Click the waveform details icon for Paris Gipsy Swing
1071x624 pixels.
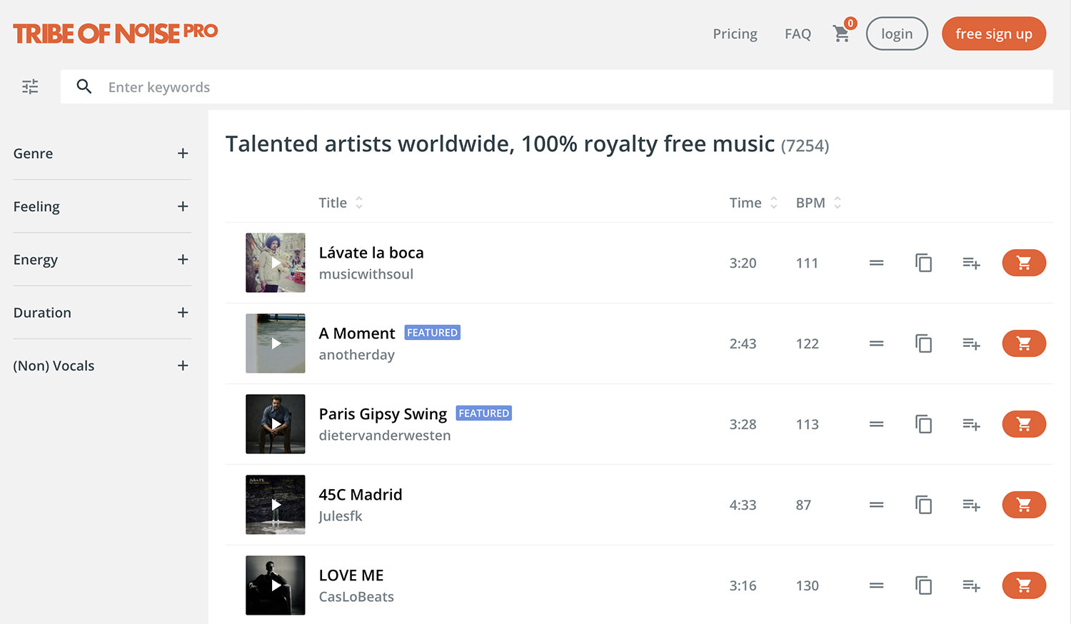click(x=877, y=424)
